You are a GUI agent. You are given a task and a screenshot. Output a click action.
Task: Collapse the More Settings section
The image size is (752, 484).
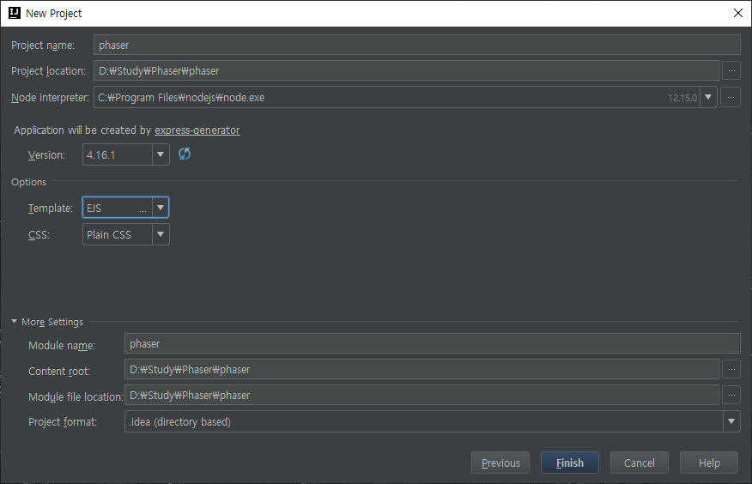coord(15,322)
